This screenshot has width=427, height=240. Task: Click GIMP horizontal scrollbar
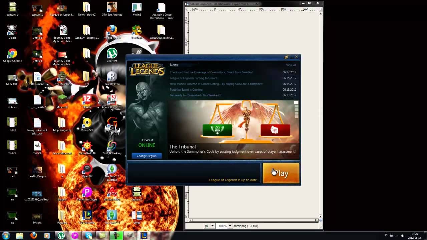[254, 220]
